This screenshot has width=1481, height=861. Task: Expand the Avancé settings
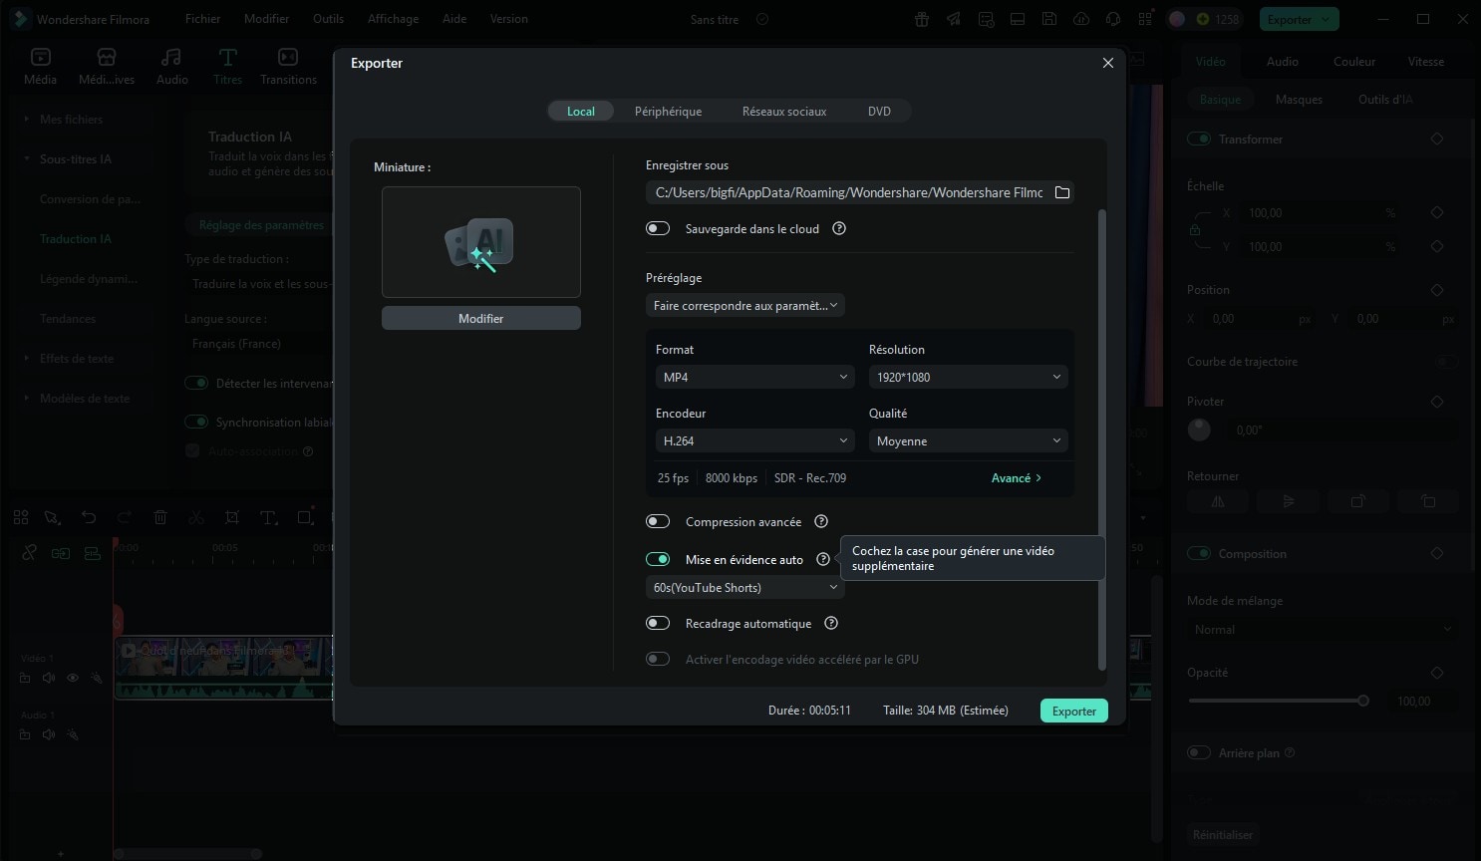click(x=1016, y=478)
